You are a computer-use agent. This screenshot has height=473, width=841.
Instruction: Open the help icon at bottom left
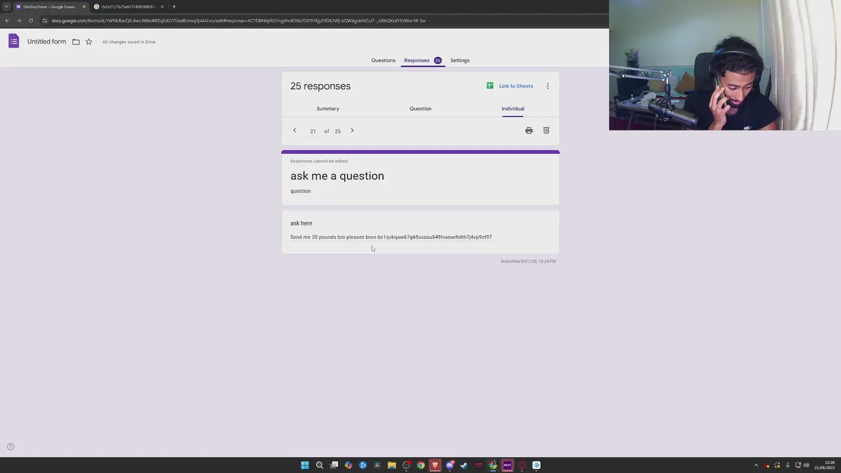click(10, 447)
